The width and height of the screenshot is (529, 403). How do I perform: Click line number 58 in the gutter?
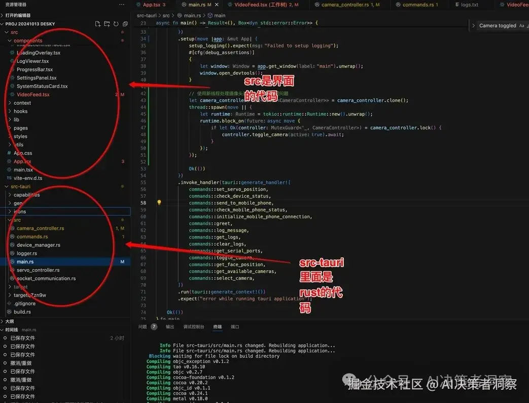coord(143,203)
